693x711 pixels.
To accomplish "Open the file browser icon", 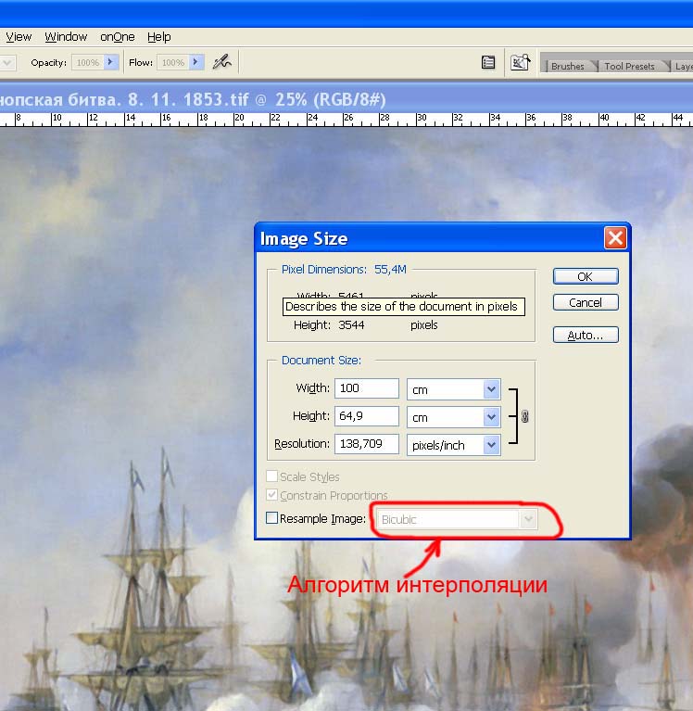I will [x=520, y=62].
